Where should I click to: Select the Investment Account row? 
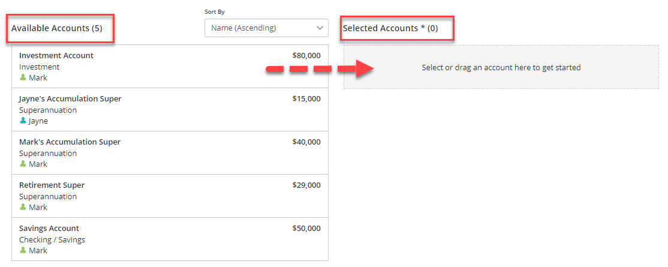[170, 67]
